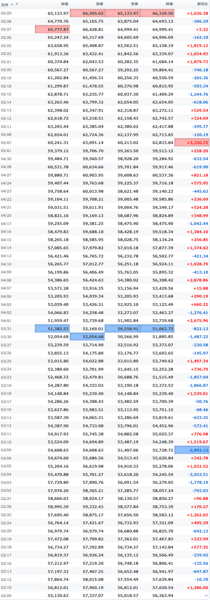
Task: Select the 安値 column header
Action: 134,4
